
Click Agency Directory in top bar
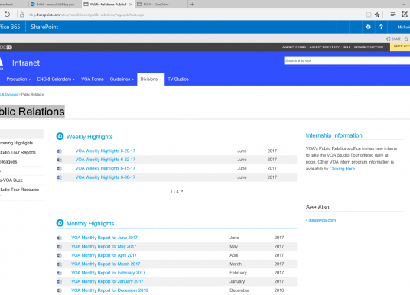[x=324, y=47]
